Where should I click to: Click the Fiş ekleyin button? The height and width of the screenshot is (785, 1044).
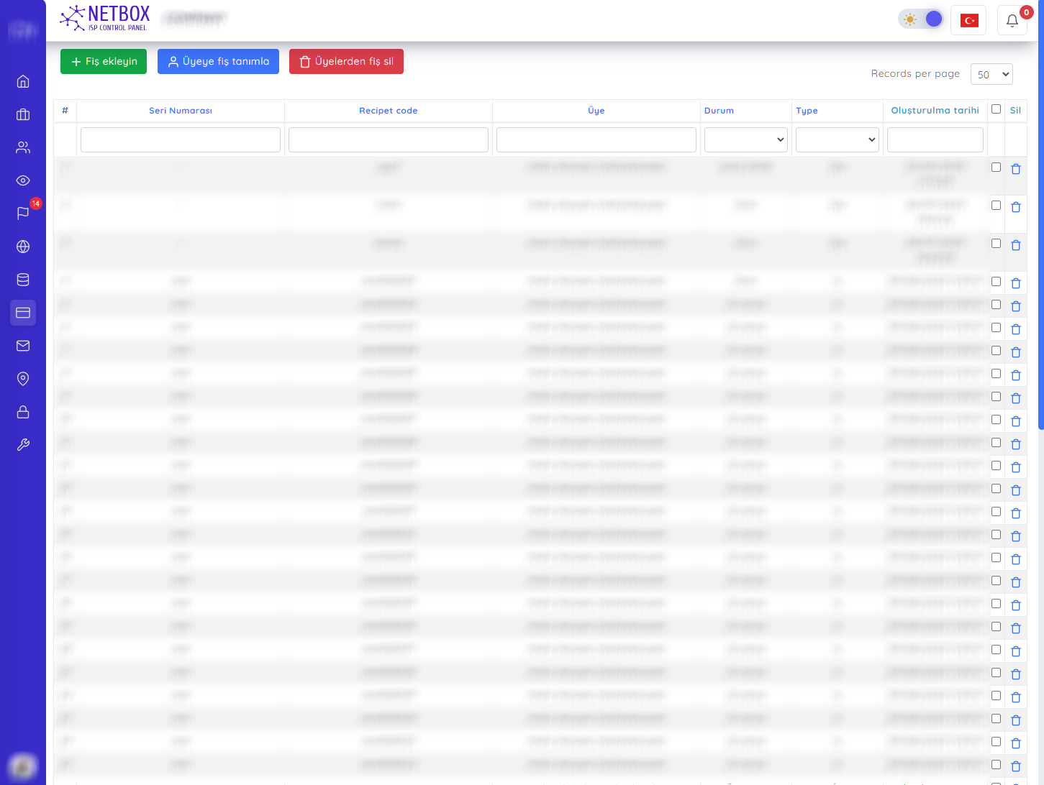[x=104, y=62]
